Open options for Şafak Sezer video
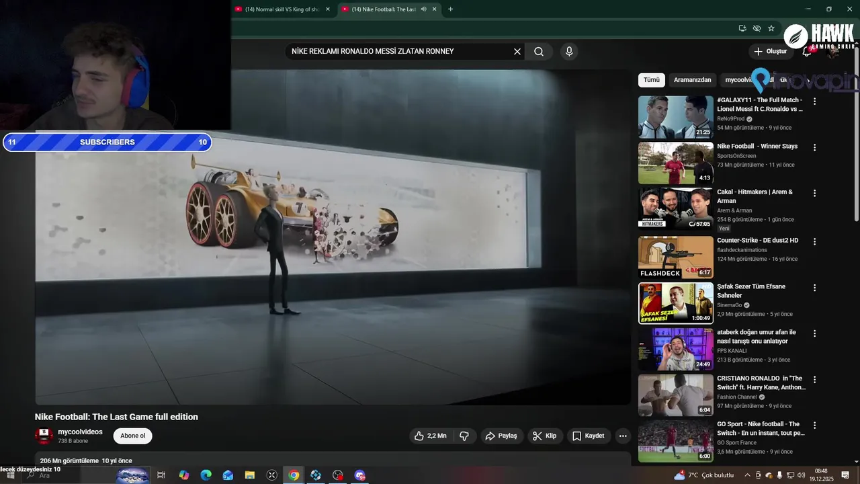Screen dimensions: 860x484 pyautogui.click(x=814, y=288)
